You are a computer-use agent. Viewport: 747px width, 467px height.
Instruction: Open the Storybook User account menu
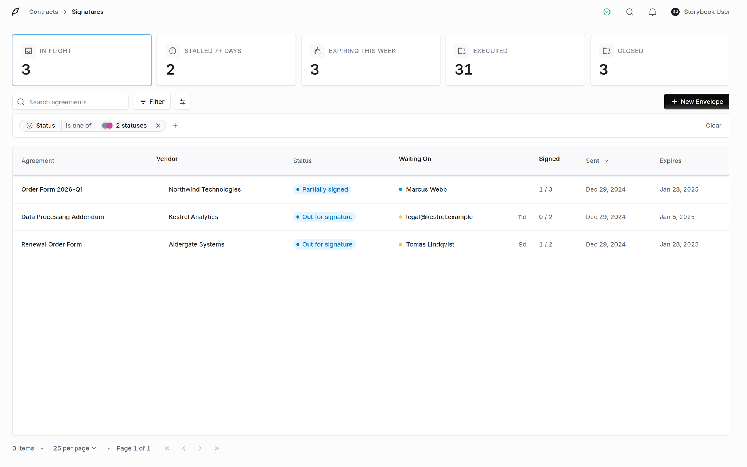[701, 12]
